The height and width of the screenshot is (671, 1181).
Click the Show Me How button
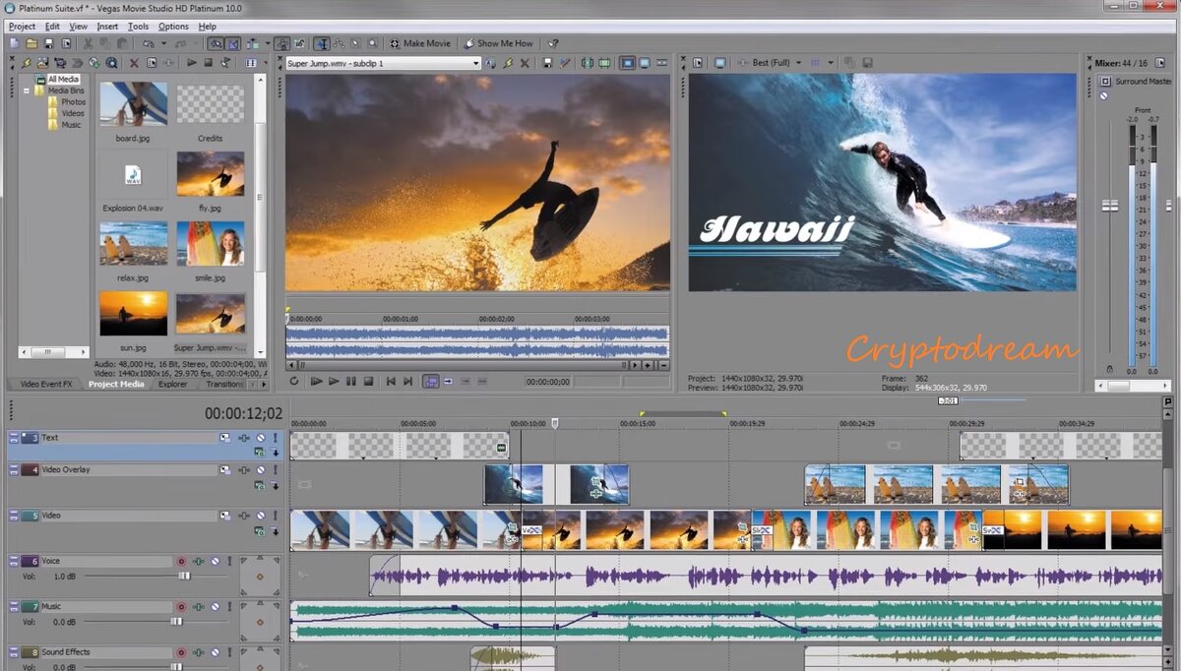[x=501, y=43]
